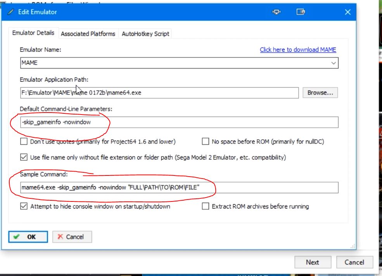The width and height of the screenshot is (382, 276).
Task: Confirm with the OK button
Action: 28,237
